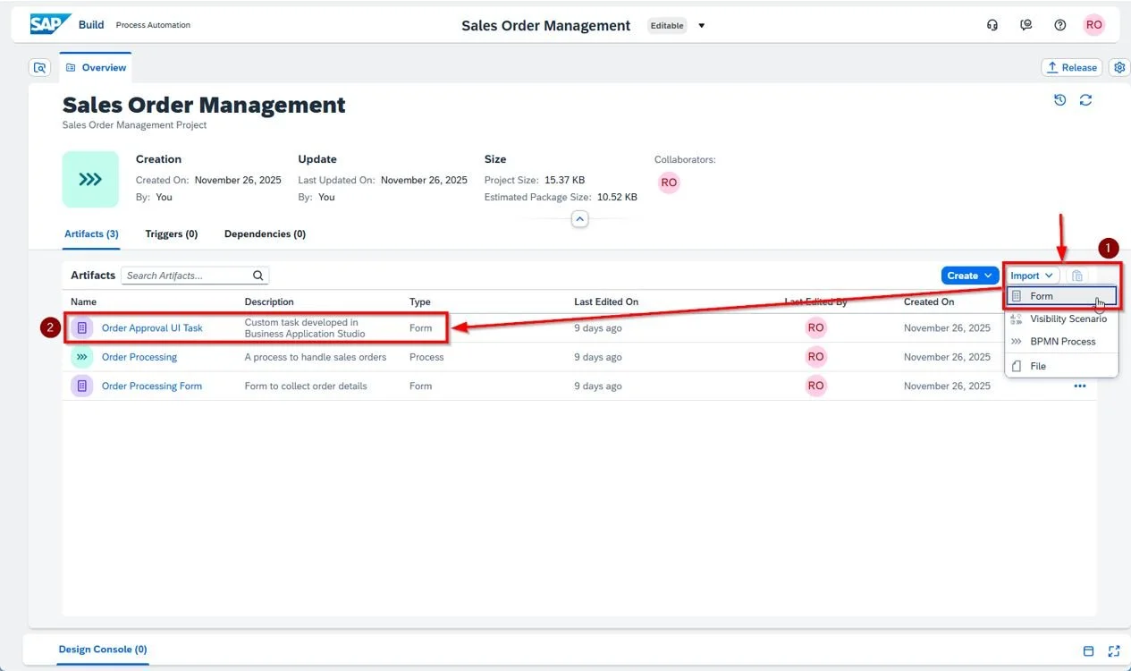Click the Description column header
The width and height of the screenshot is (1131, 671).
click(x=269, y=302)
